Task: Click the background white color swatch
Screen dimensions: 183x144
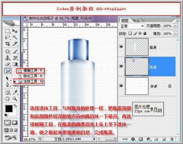Action: [14, 114]
